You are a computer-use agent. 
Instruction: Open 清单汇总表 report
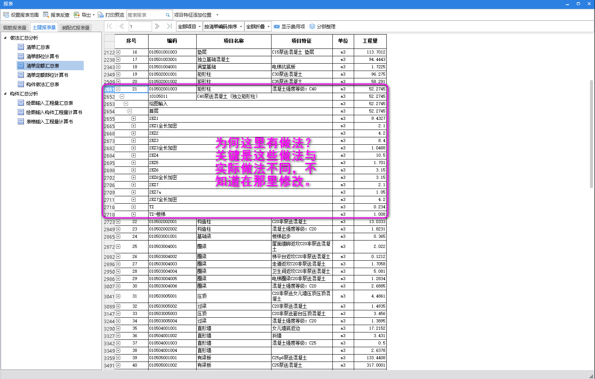coord(38,47)
